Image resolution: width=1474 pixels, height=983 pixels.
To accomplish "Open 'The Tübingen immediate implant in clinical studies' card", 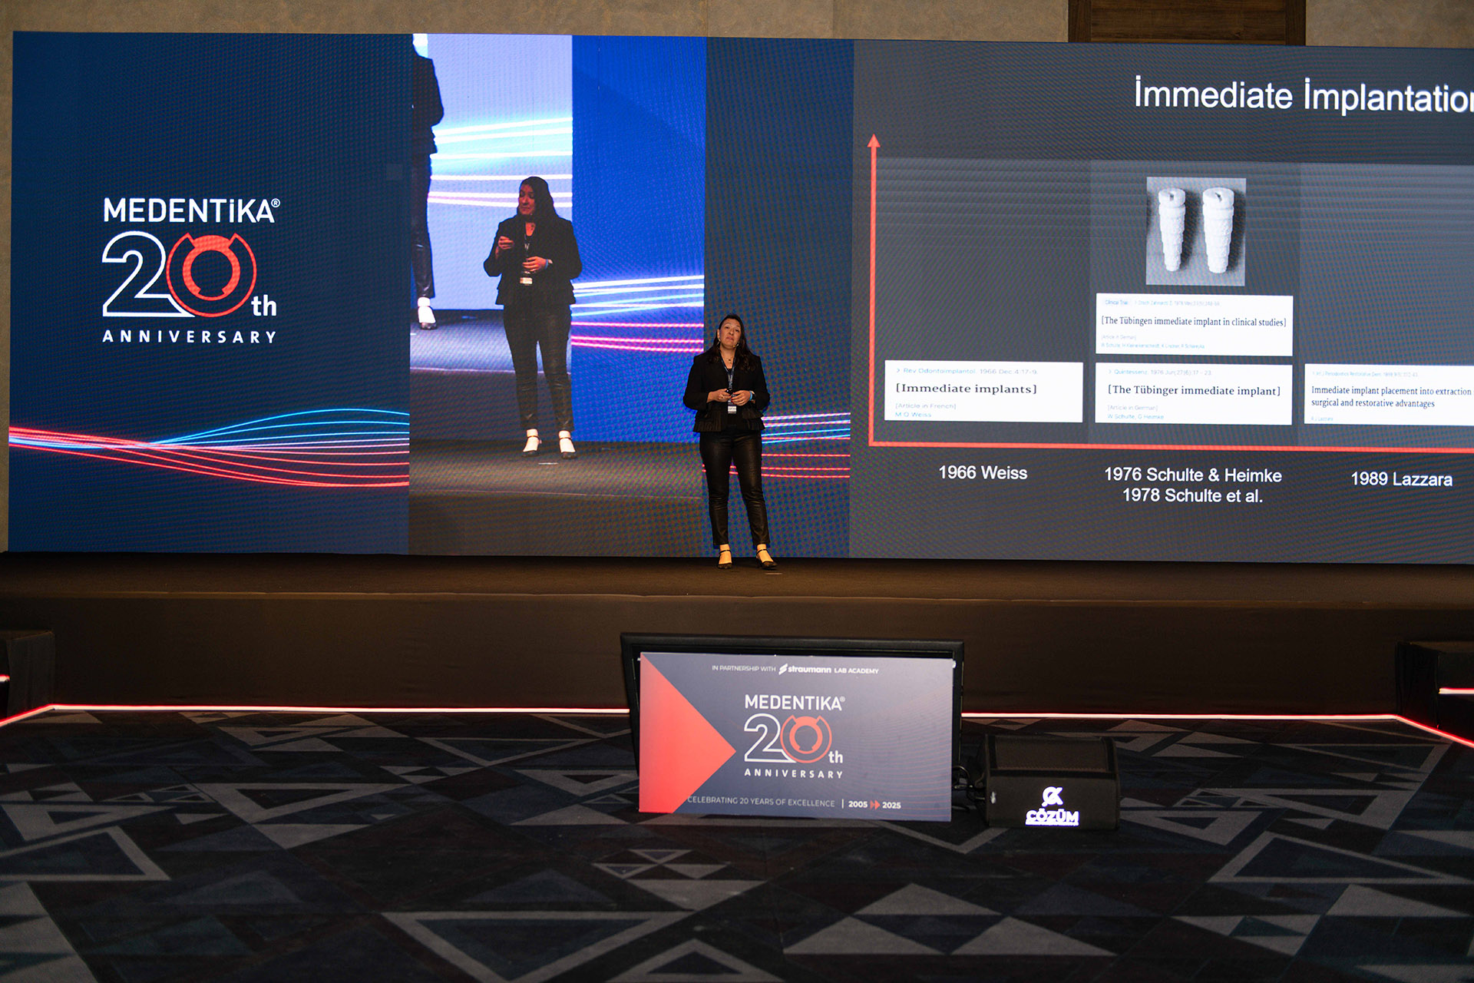I will 1194,324.
